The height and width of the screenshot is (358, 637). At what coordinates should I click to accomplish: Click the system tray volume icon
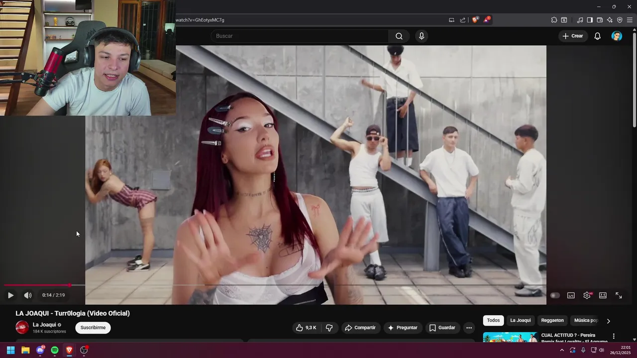point(601,350)
